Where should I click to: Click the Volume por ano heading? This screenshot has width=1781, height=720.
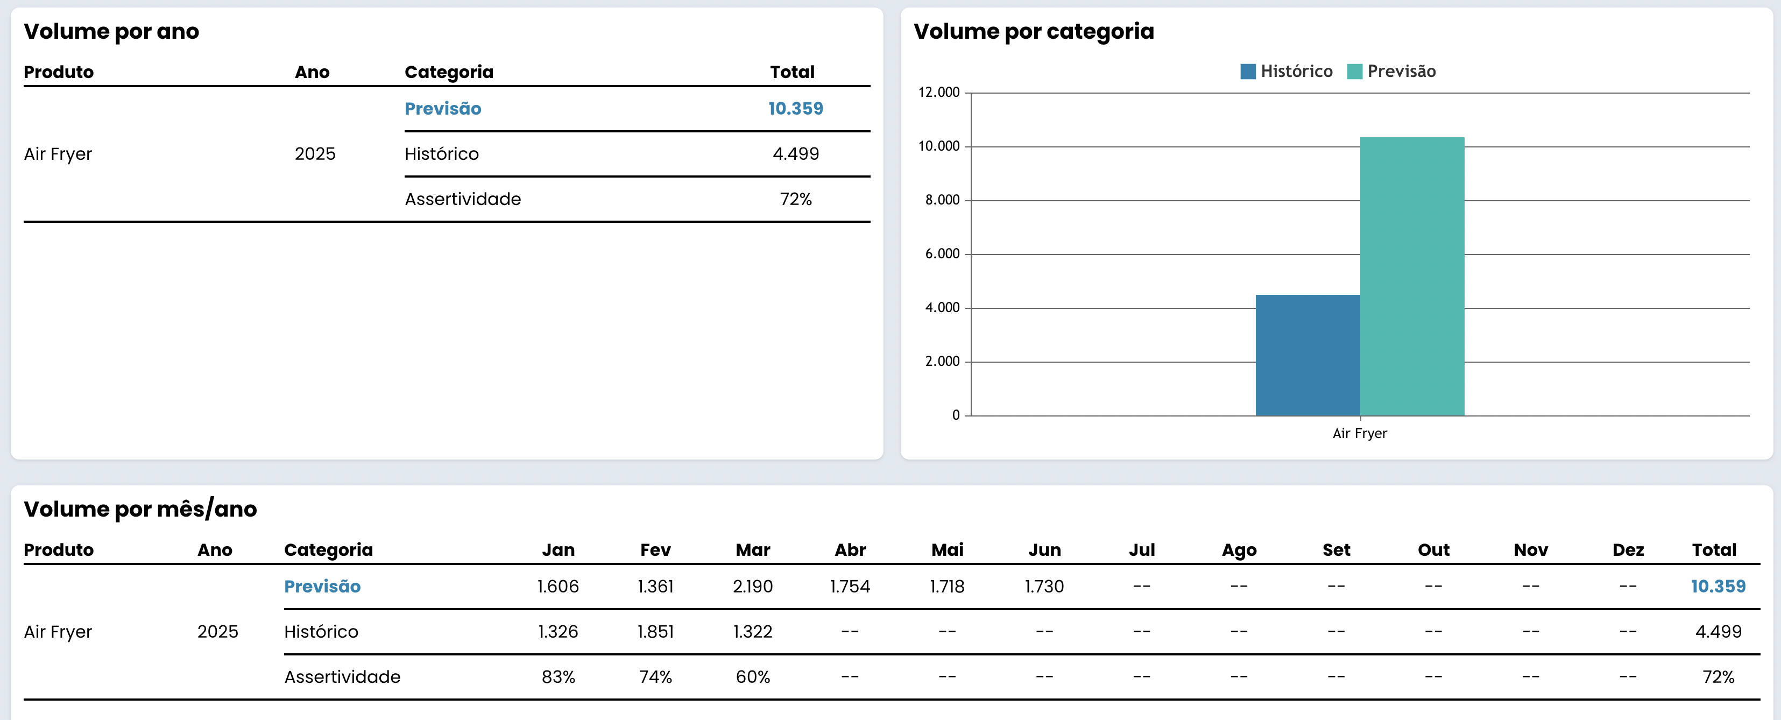111,31
